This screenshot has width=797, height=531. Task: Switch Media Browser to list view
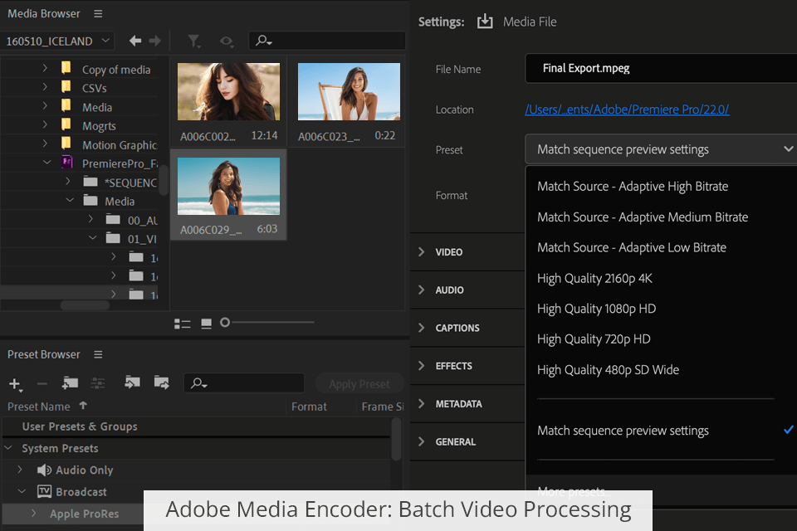(182, 324)
